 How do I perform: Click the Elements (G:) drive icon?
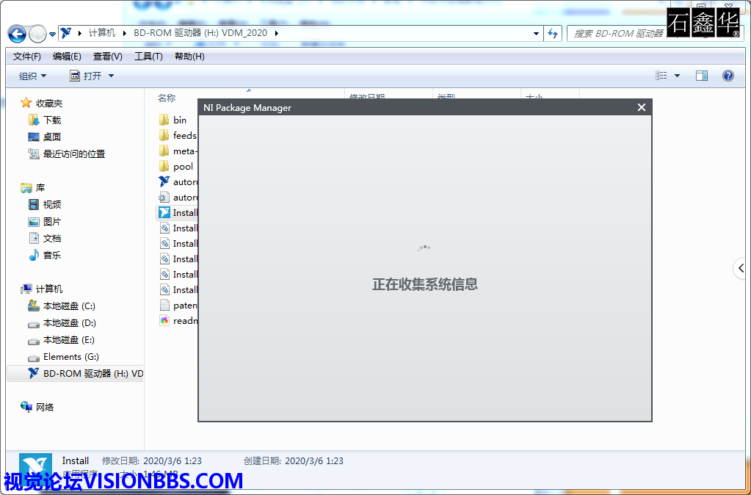tap(34, 358)
